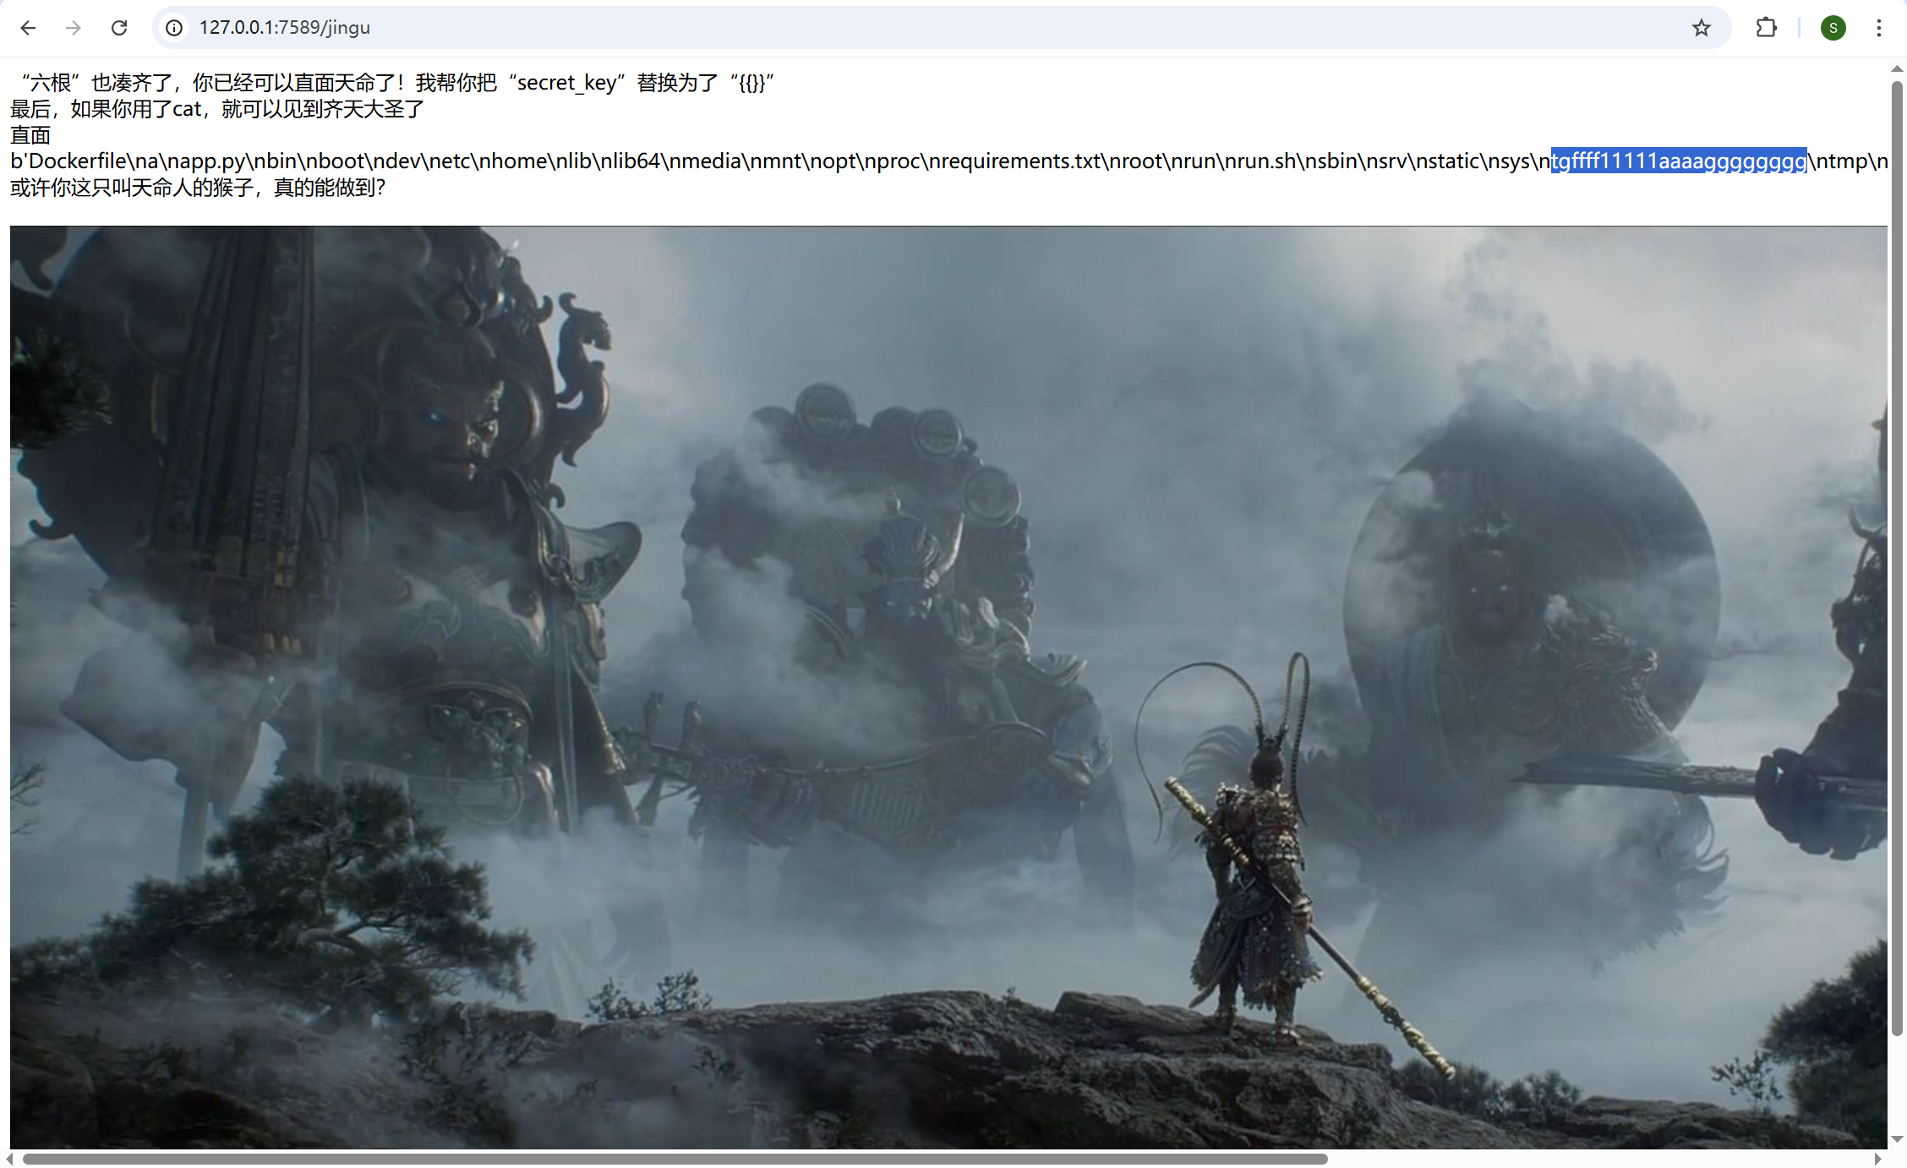Viewport: 1907px width, 1168px height.
Task: Click the highlighted text tgffff11111aaaagggggggg
Action: 1679,161
